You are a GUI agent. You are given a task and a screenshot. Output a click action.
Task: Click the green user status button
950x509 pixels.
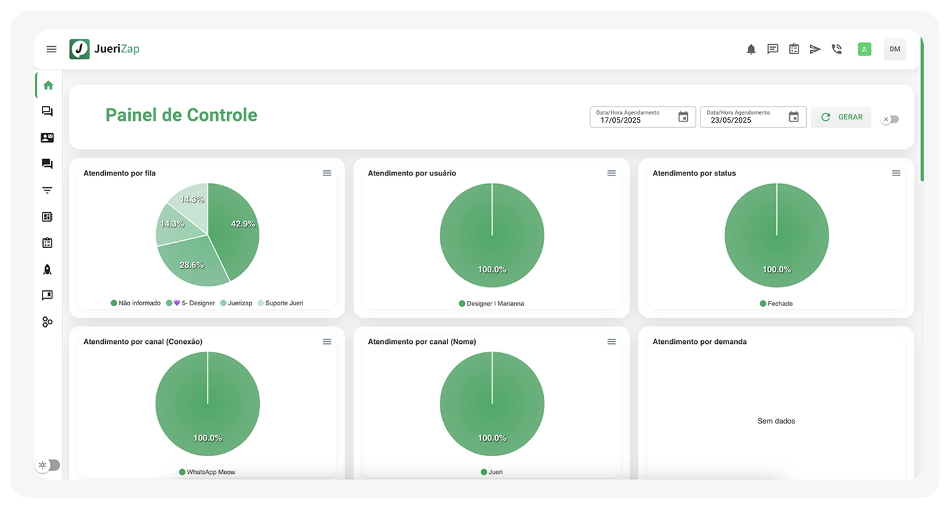tap(864, 49)
